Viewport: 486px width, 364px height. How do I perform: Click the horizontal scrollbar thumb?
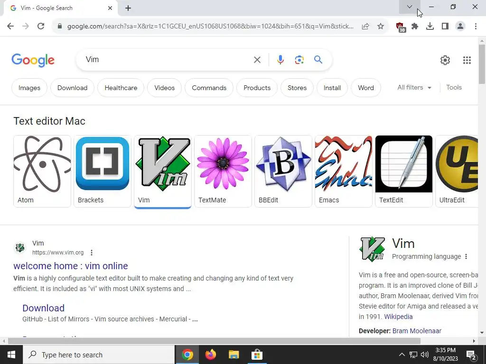214,341
